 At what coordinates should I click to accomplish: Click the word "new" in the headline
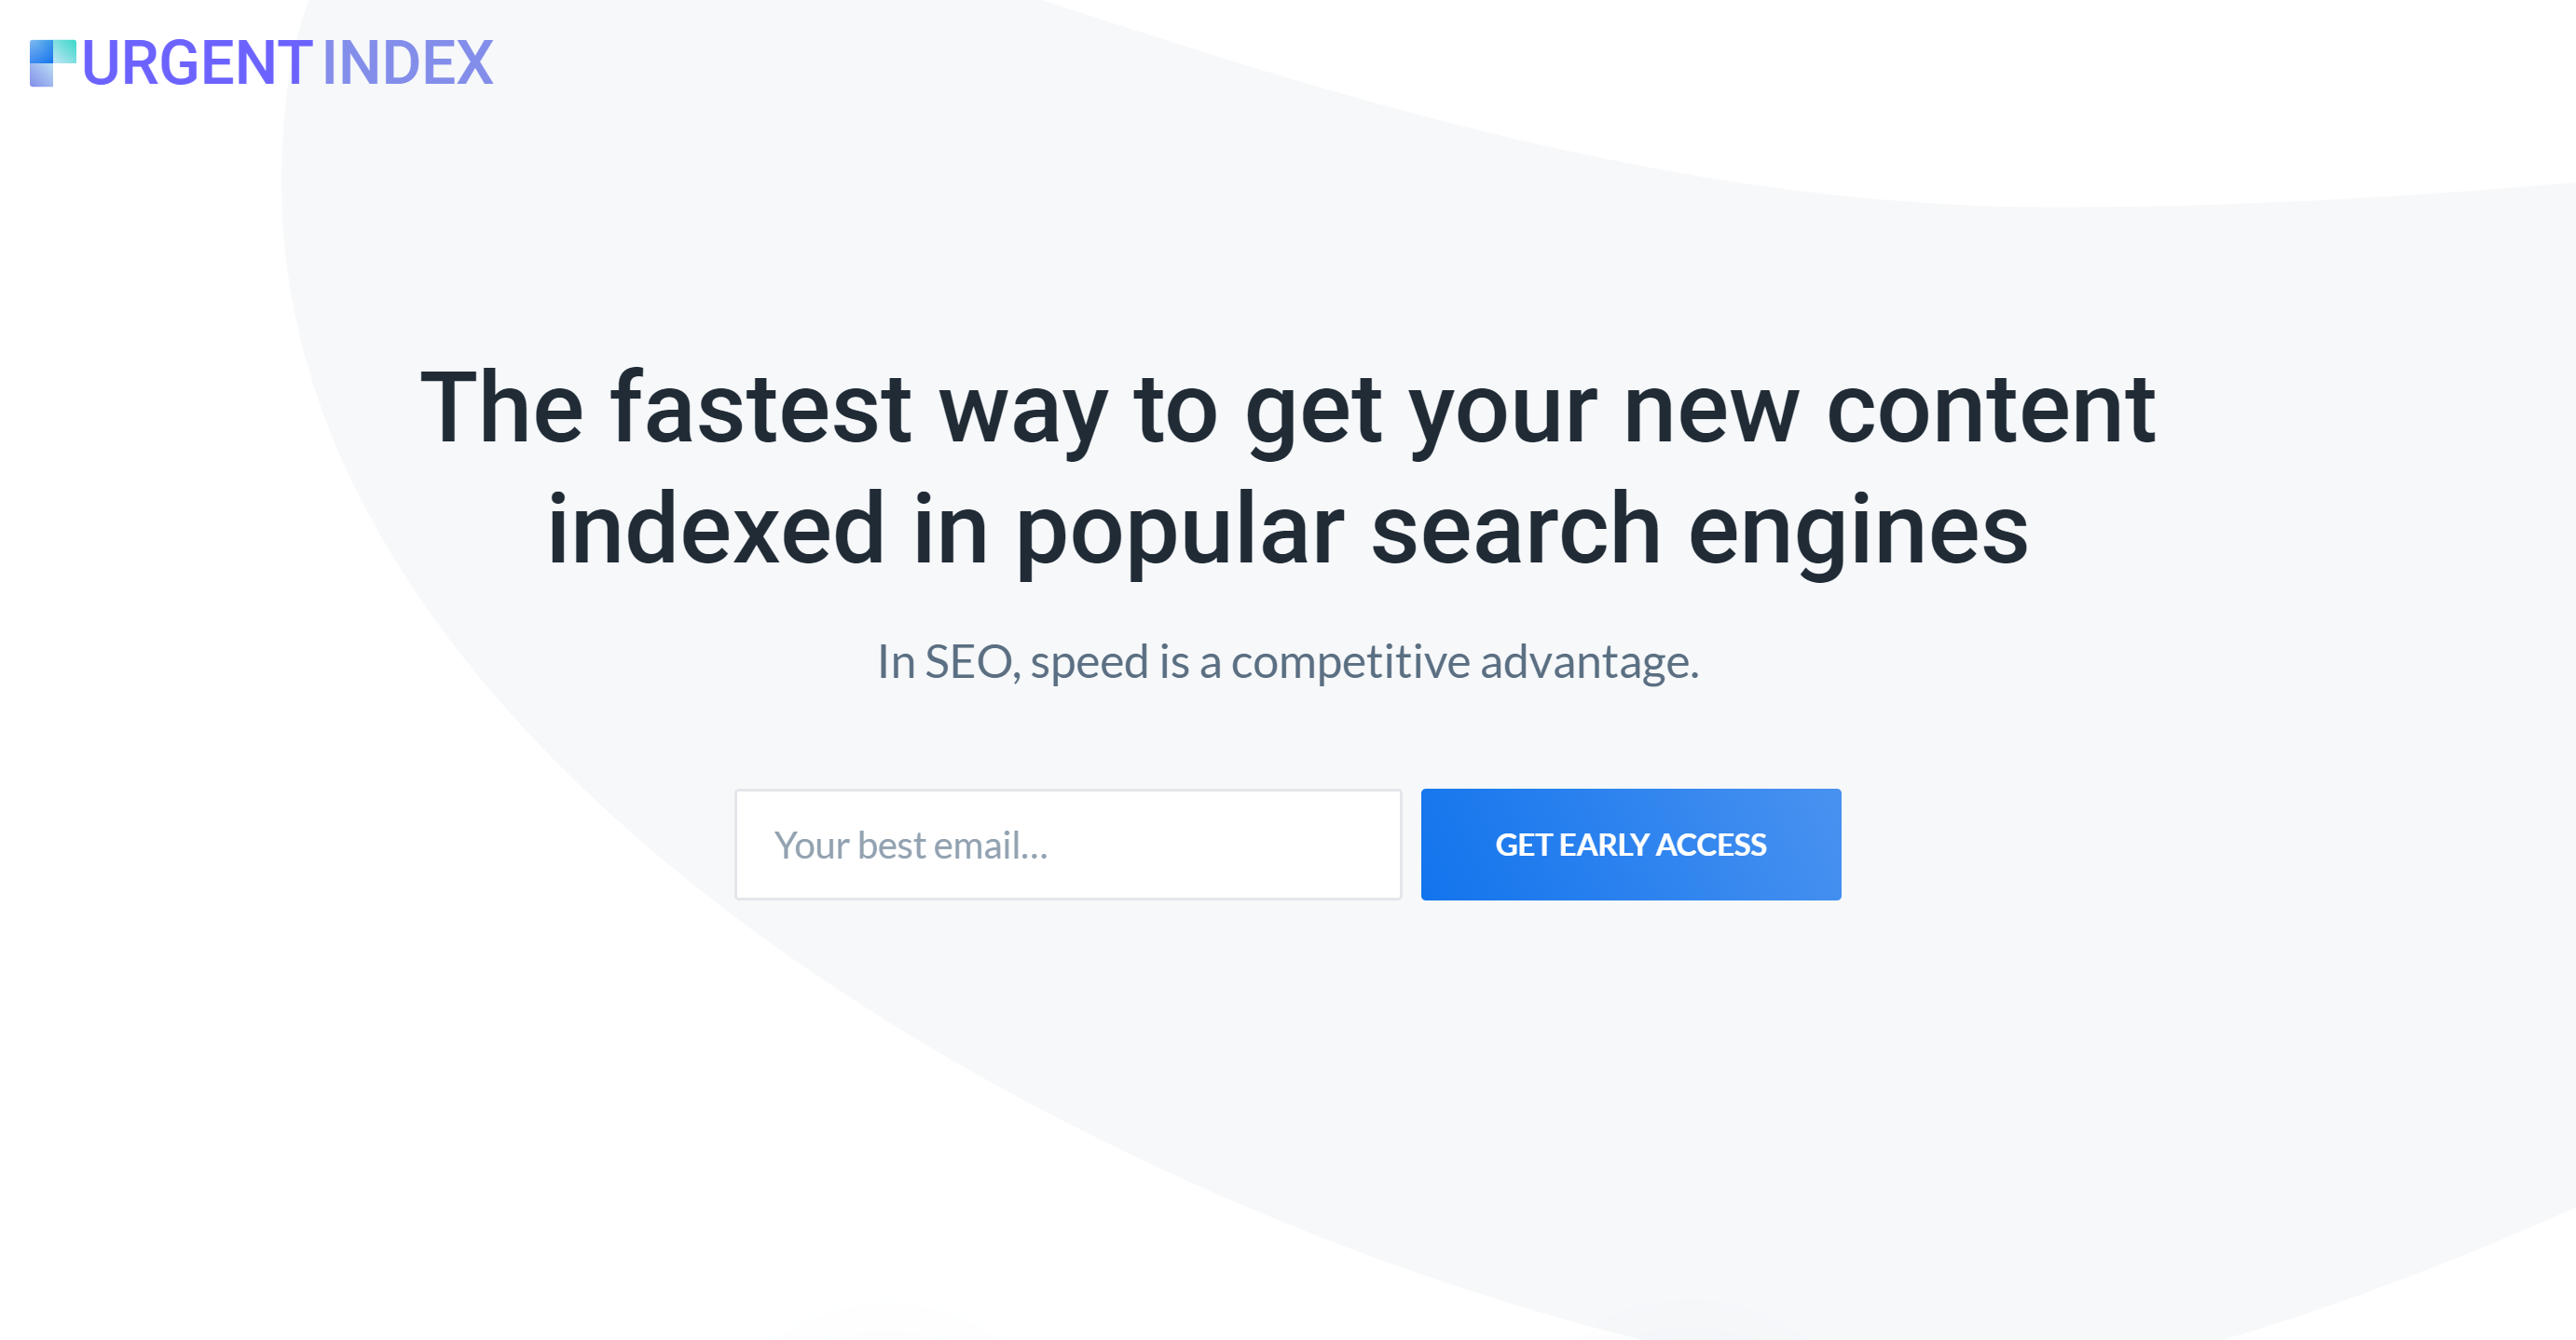pos(1711,409)
